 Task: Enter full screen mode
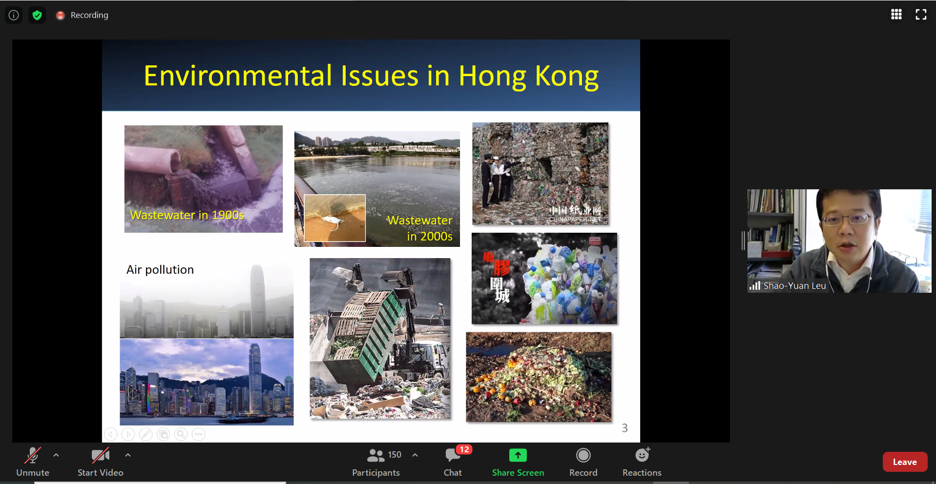point(920,15)
